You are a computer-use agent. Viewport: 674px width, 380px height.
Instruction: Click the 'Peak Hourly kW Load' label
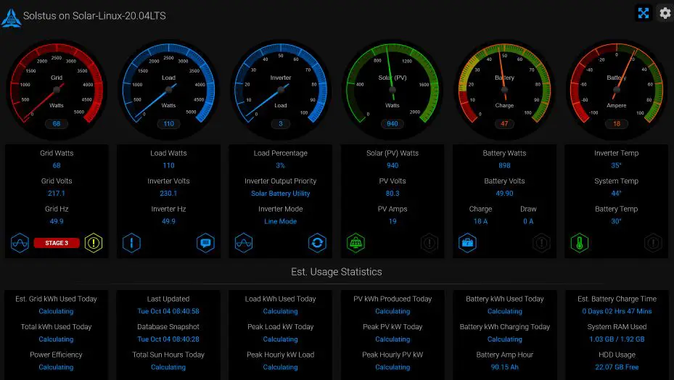pos(281,355)
